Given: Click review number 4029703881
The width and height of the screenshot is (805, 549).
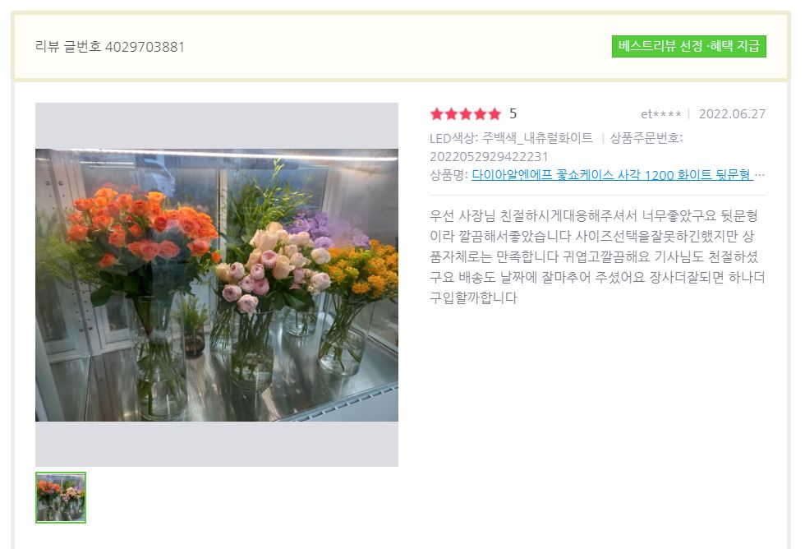Looking at the screenshot, I should (145, 47).
